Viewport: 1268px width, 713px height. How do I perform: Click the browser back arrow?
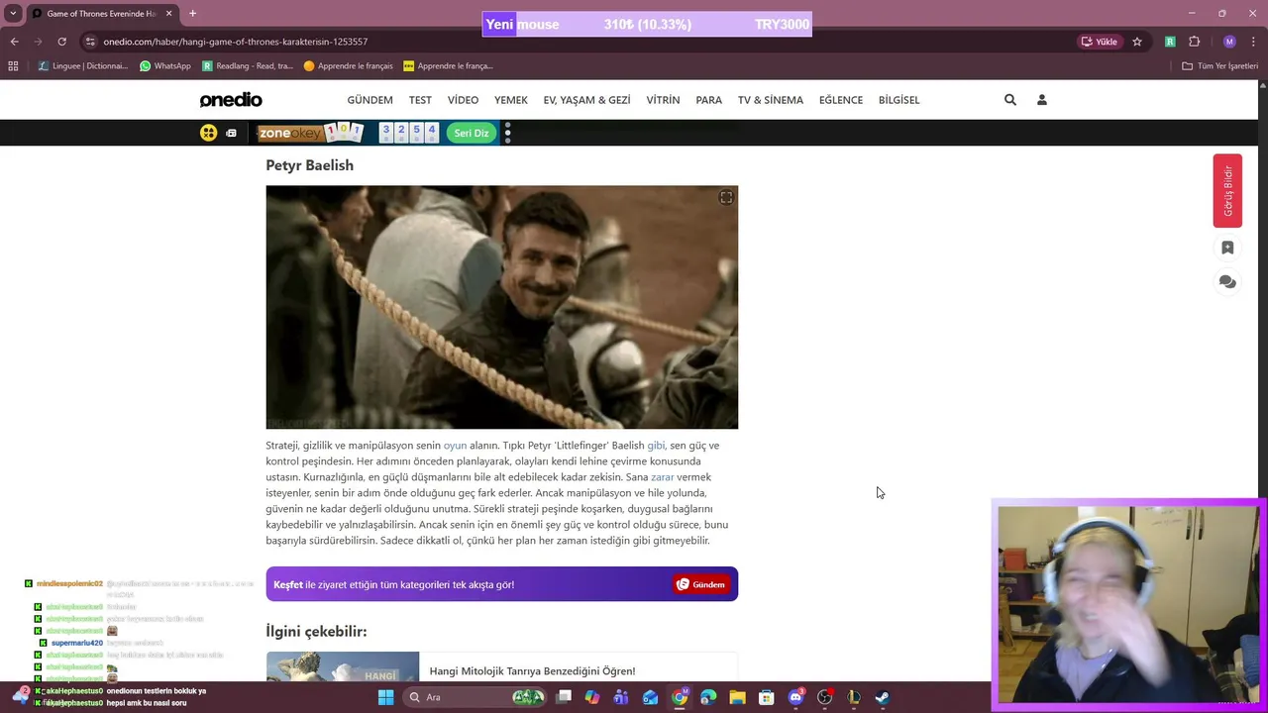(14, 42)
